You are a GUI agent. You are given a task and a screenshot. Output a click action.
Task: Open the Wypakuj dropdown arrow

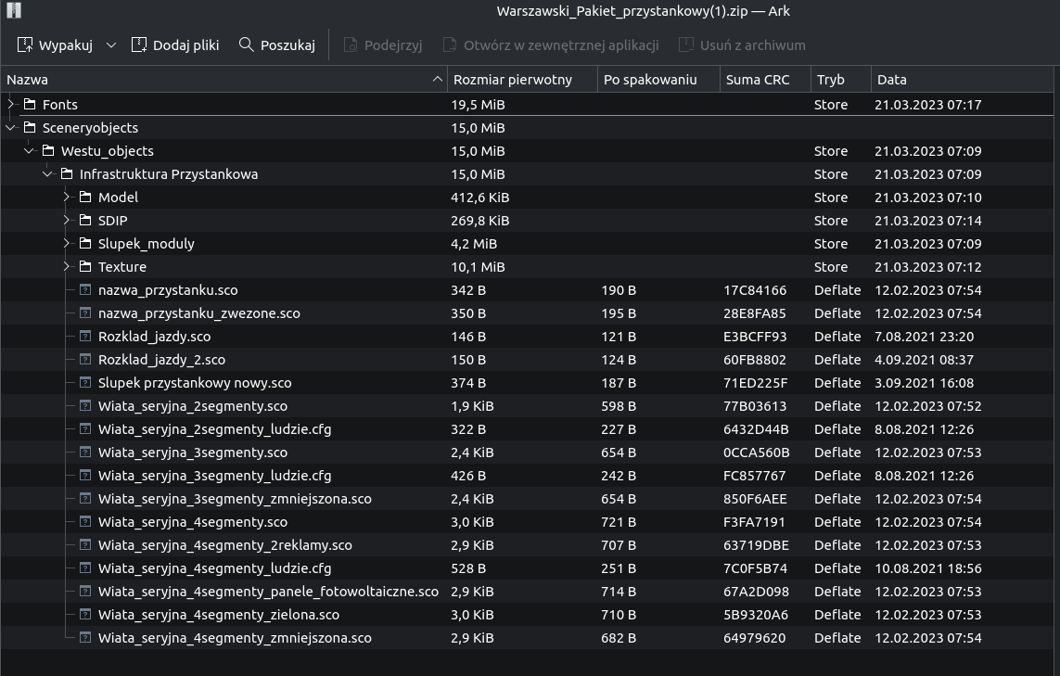coord(111,45)
